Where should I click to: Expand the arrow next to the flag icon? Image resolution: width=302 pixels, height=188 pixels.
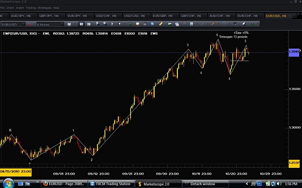(x=125, y=24)
